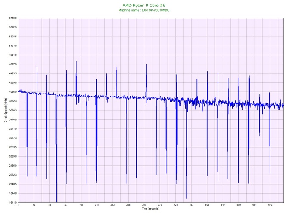
Task: Click the x-axis tick label 421
Action: 175,205
